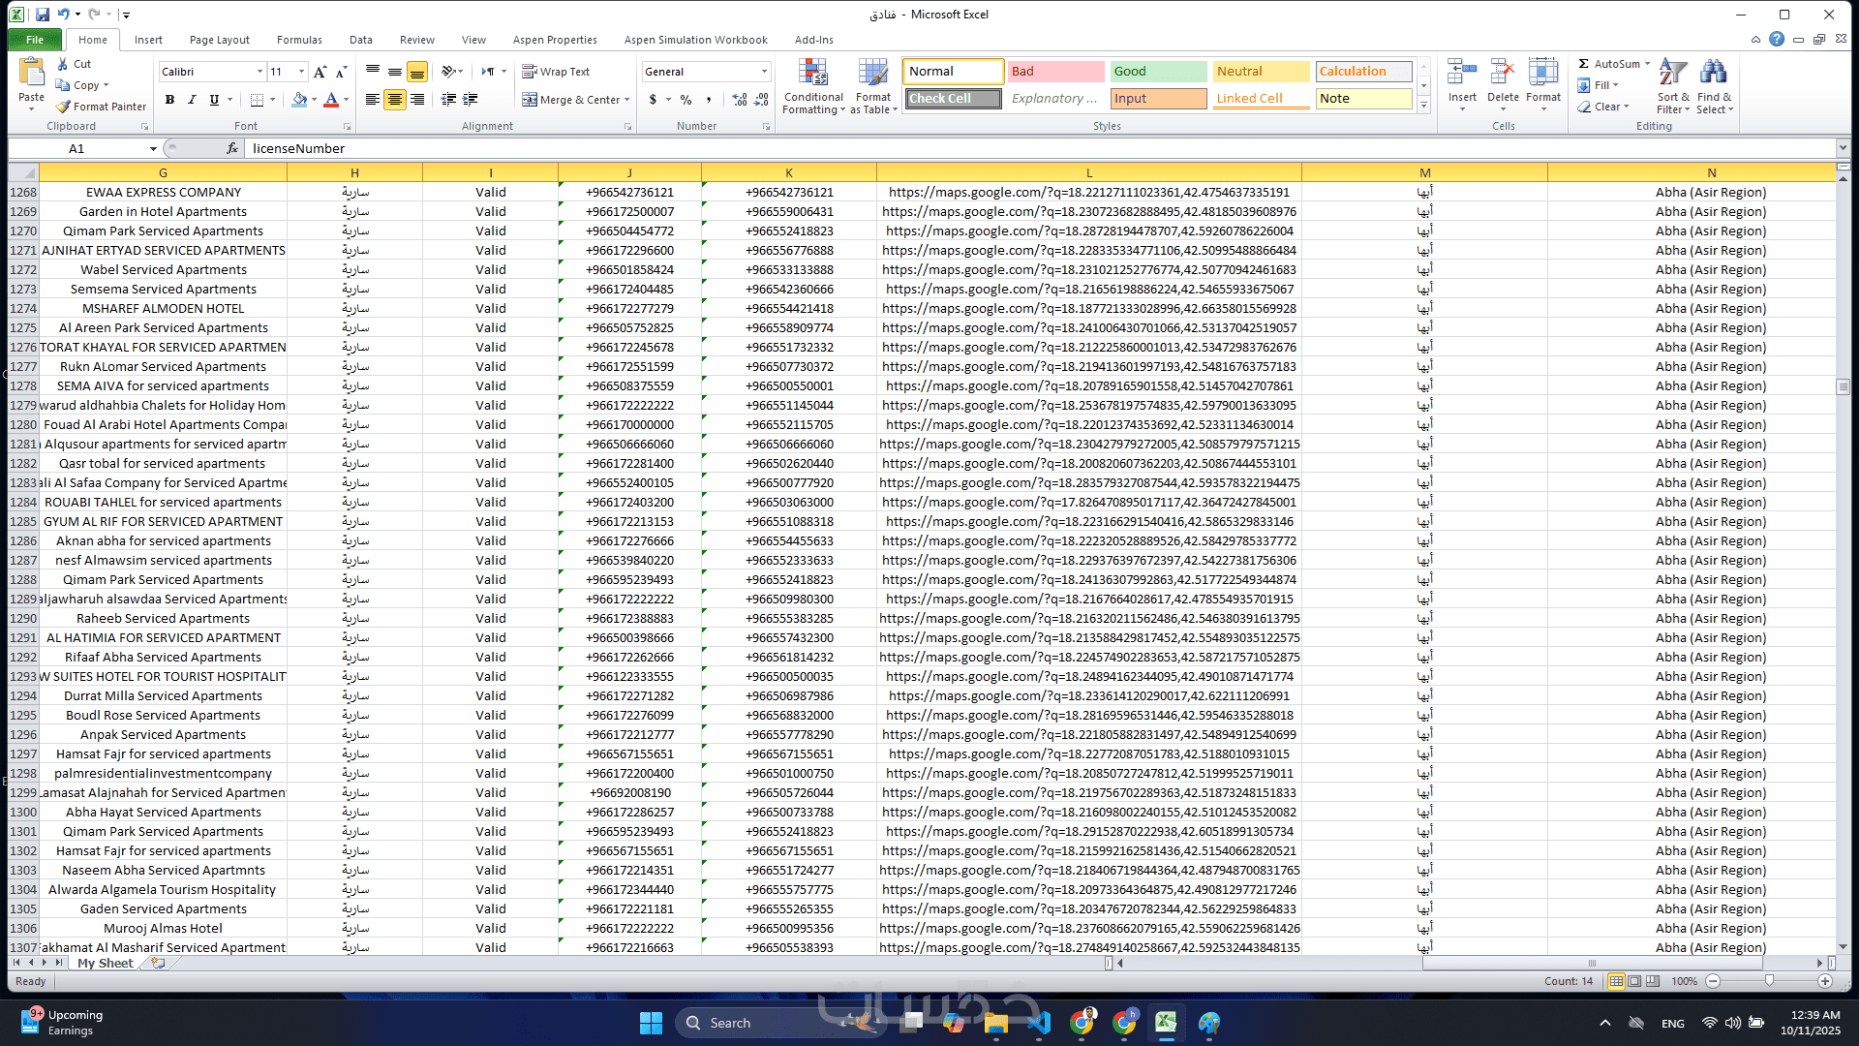The height and width of the screenshot is (1046, 1859).
Task: Apply the Good cell style
Action: click(x=1158, y=72)
